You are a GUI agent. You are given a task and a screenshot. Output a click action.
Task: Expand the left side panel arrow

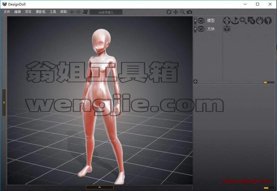[4, 103]
